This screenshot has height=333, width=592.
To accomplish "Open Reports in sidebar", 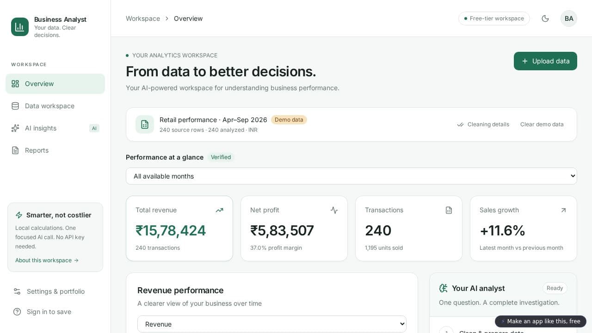I will (x=55, y=150).
